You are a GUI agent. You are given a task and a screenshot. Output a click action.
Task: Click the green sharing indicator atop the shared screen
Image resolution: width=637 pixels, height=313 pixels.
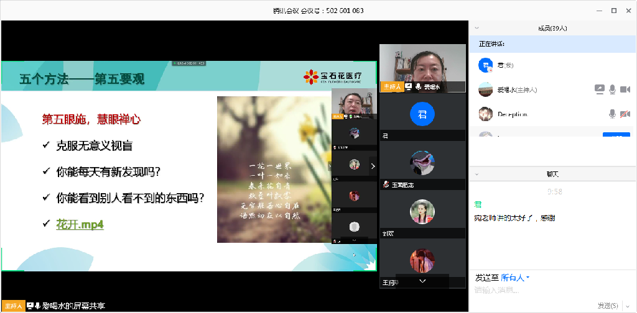[188, 63]
